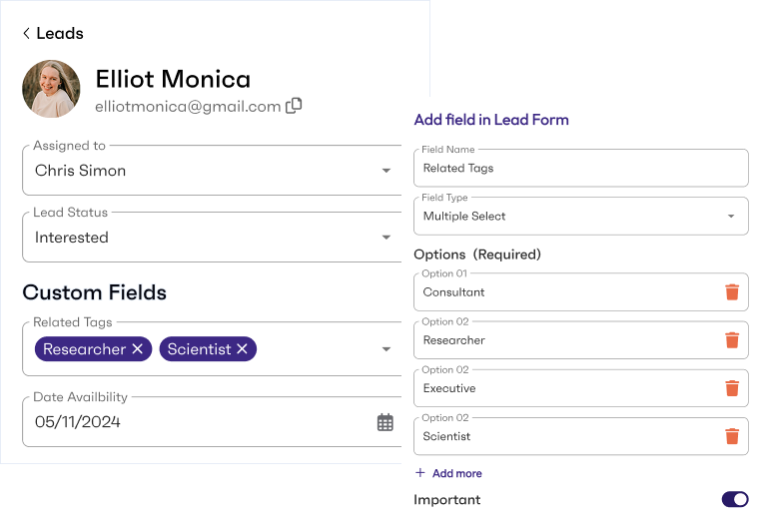Image resolution: width=761 pixels, height=520 pixels.
Task: Open the calendar picker for Date Availability
Action: point(385,422)
